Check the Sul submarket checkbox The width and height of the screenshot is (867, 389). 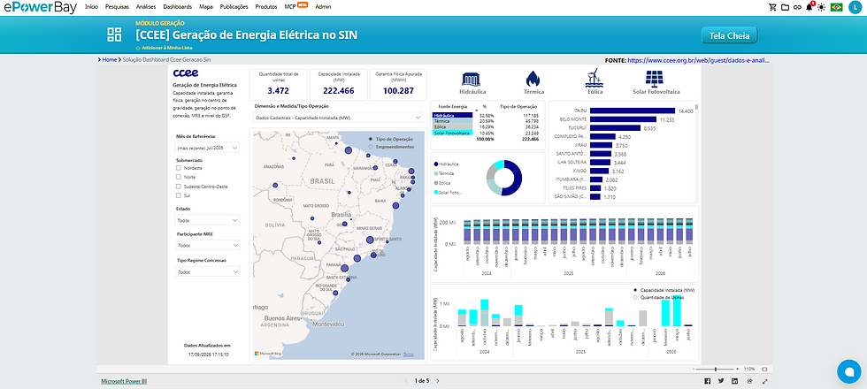178,195
